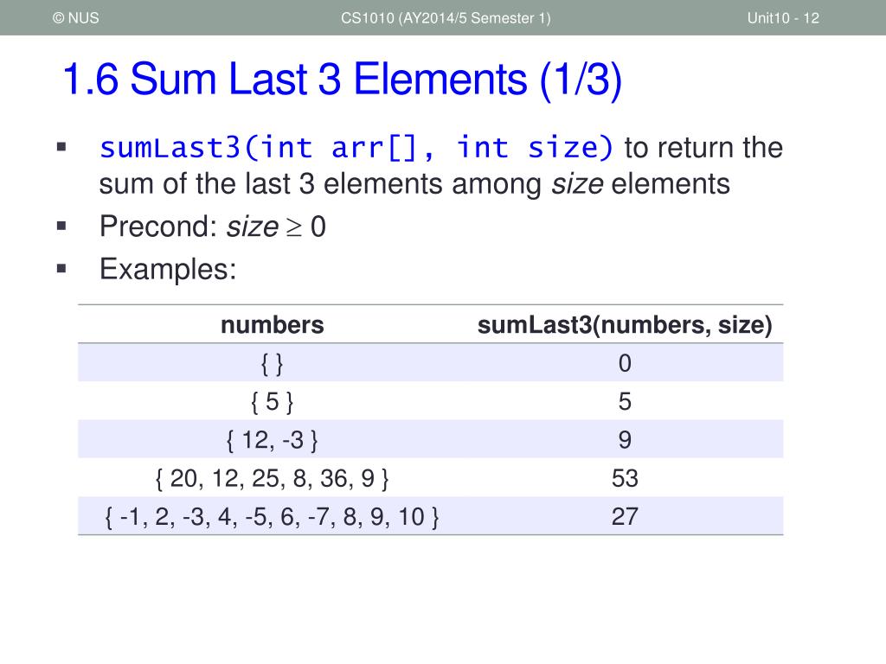
Task: Click the '{ 12, -3 }' cell
Action: point(273,440)
